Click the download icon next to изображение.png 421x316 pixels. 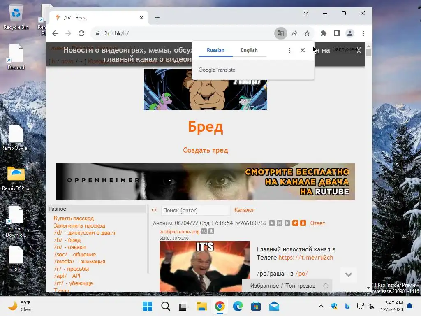click(x=211, y=231)
